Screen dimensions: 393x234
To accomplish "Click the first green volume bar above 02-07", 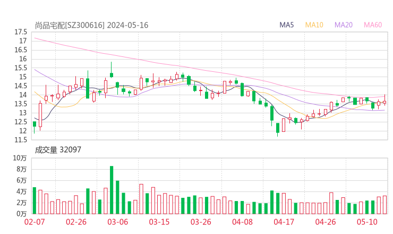I will pyautogui.click(x=35, y=200).
